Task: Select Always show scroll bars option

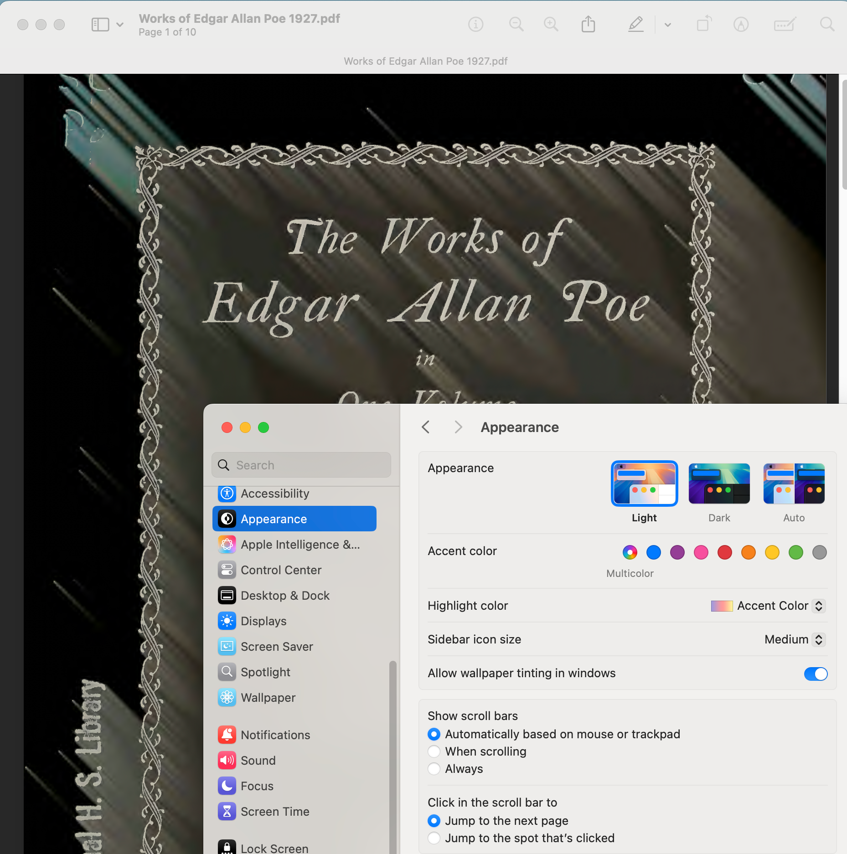Action: coord(434,768)
